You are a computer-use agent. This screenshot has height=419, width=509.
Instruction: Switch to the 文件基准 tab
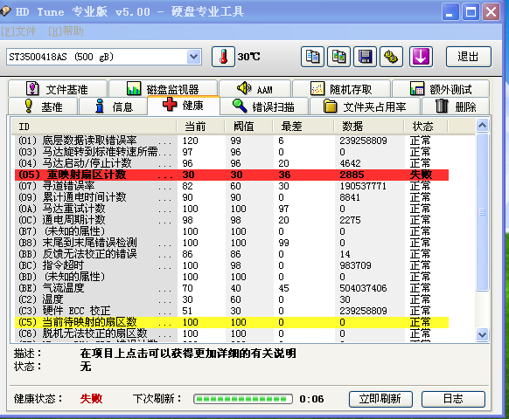(x=58, y=88)
